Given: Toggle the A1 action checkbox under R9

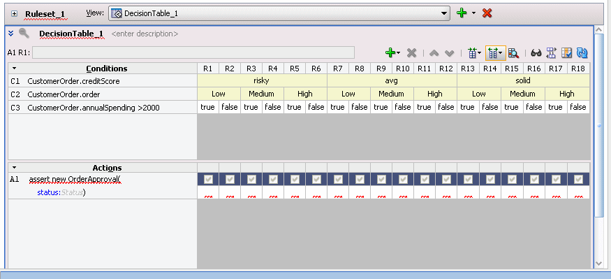Looking at the screenshot, I should (x=381, y=179).
